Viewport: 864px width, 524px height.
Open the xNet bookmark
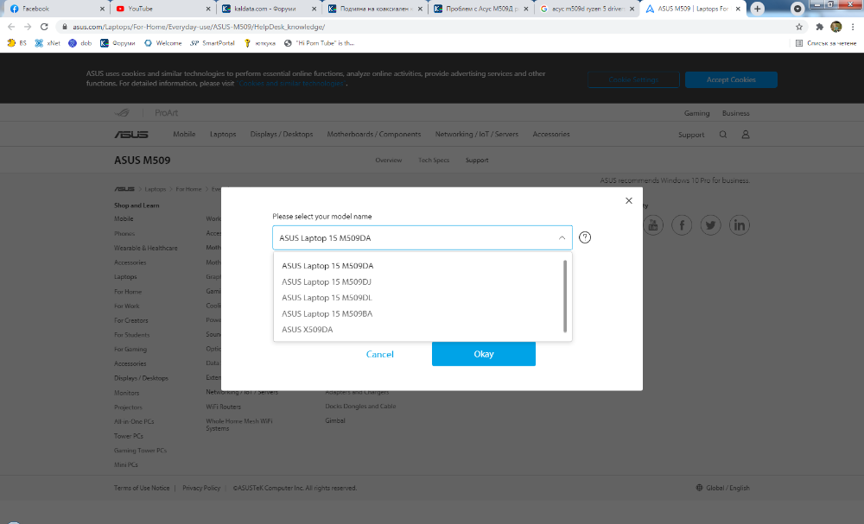[x=48, y=43]
